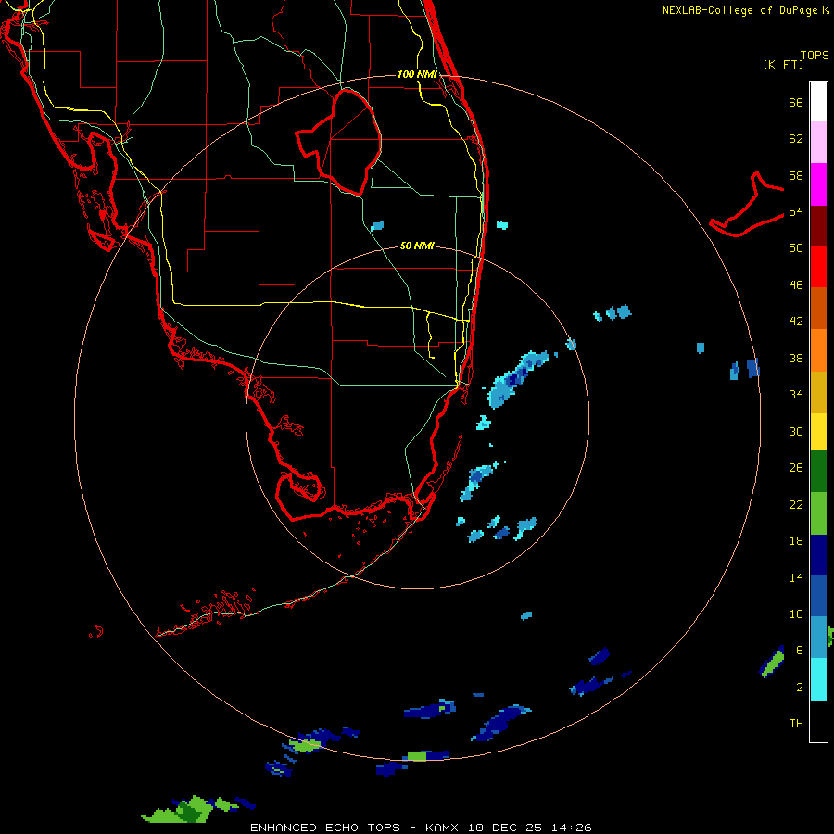Click the 38 legend value
Image resolution: width=834 pixels, height=834 pixels.
[796, 358]
